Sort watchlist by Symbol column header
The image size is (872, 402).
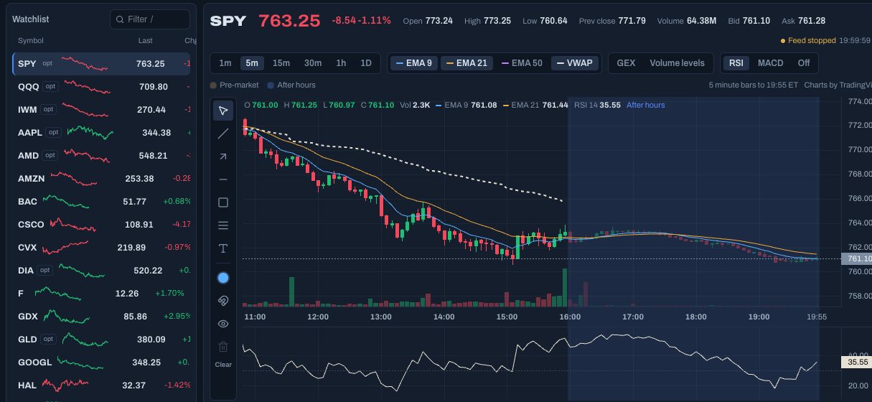[x=31, y=41]
